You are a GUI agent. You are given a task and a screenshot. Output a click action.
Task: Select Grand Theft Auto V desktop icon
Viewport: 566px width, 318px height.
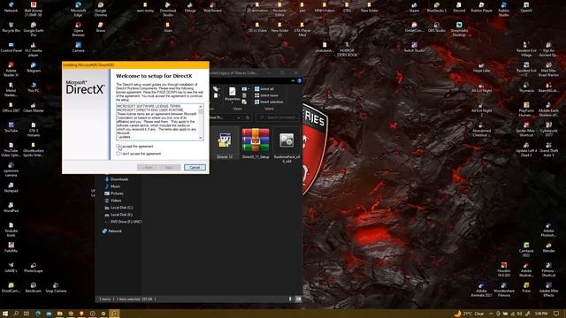click(x=548, y=149)
